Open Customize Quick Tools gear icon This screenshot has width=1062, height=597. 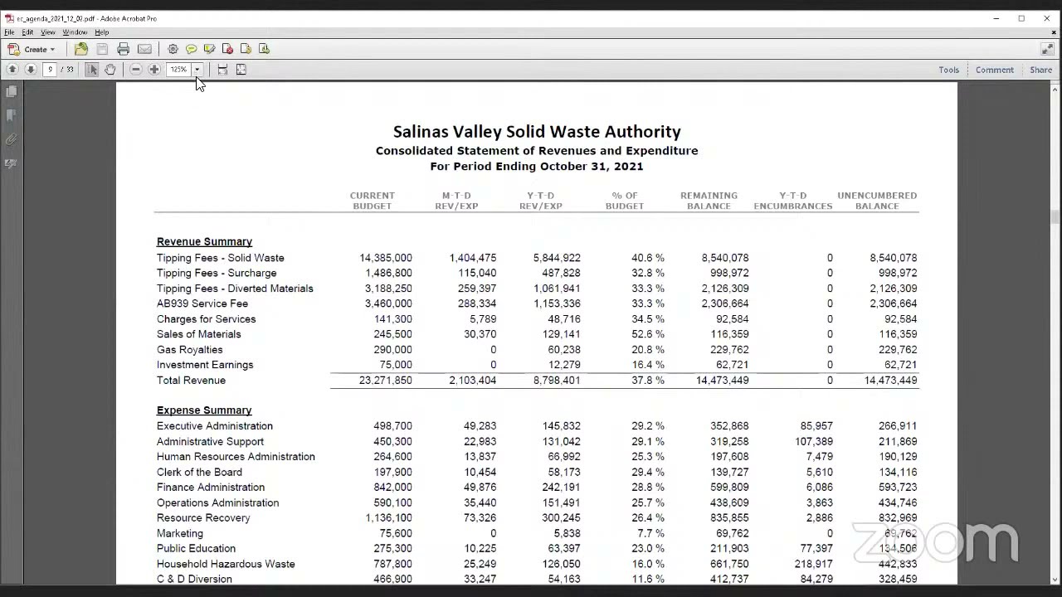point(173,49)
